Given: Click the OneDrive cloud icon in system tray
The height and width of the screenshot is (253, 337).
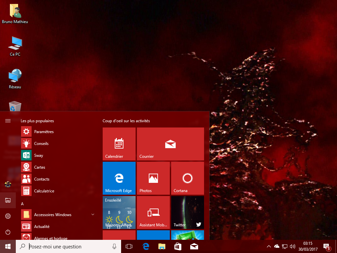Looking at the screenshot, I should (x=276, y=246).
